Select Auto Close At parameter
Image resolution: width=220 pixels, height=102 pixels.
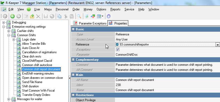(x=31, y=48)
